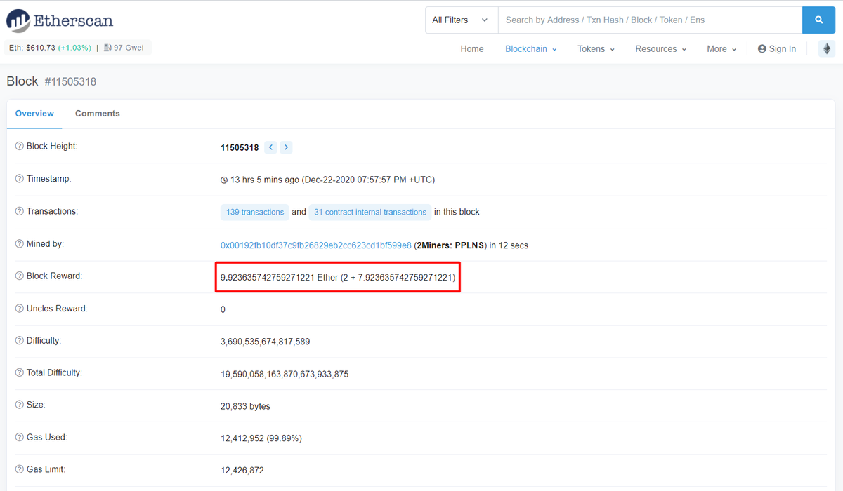
Task: Click the Ethereum diamond icon
Action: (827, 49)
